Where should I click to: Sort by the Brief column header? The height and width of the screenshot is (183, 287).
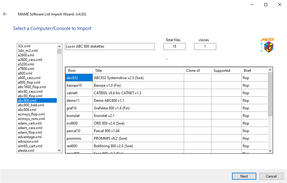point(255,71)
